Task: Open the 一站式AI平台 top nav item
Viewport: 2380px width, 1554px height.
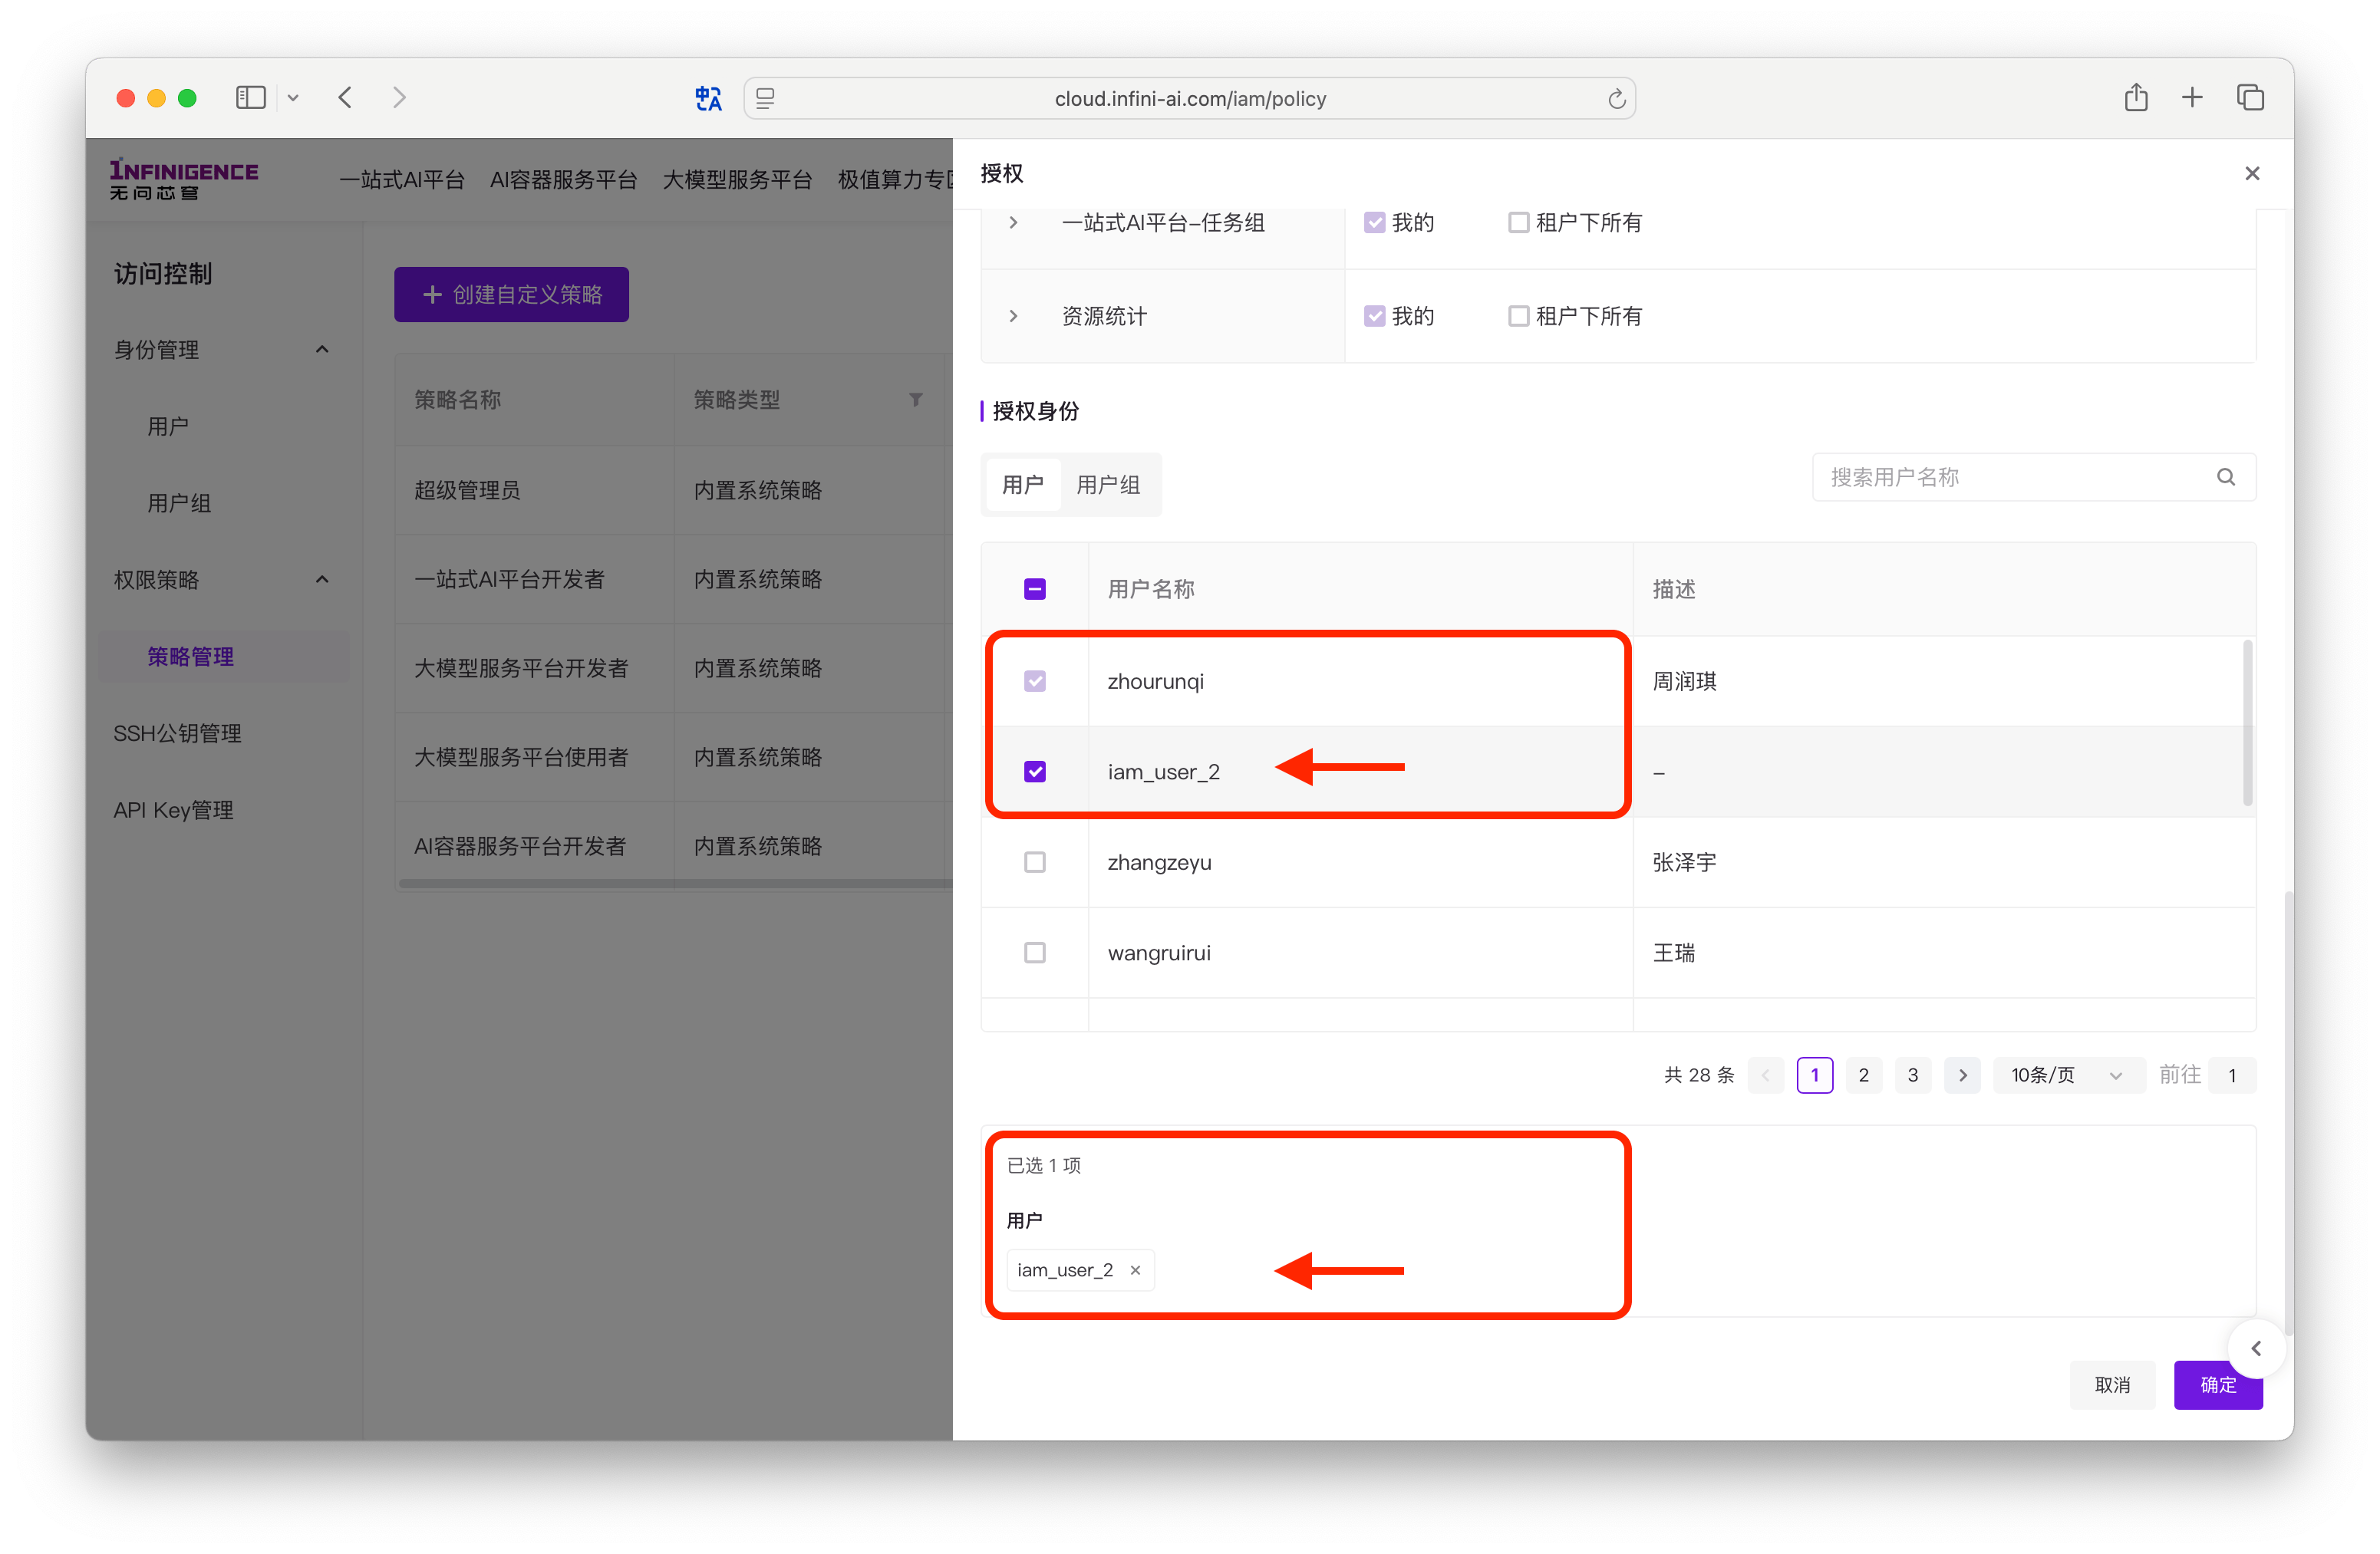Action: click(x=402, y=180)
